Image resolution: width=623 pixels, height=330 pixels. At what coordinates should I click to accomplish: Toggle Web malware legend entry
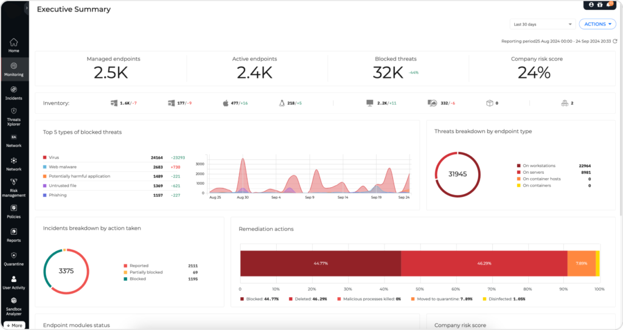(x=60, y=167)
